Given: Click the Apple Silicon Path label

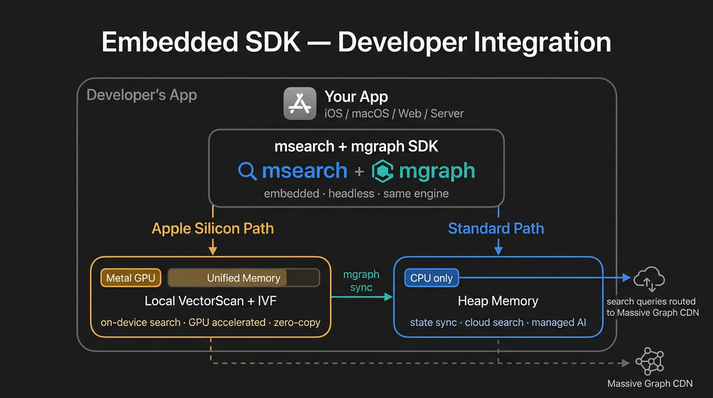Looking at the screenshot, I should pos(212,229).
